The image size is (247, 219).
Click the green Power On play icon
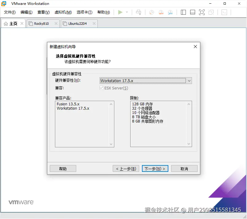pyautogui.click(x=120, y=12)
